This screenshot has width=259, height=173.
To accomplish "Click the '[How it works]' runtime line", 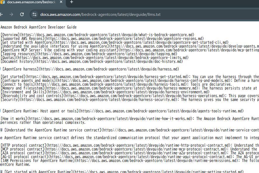I will (130, 119).
